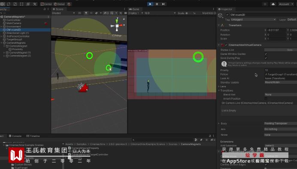The image size is (297, 169).
Task: Expand the Environment object
Action: coord(2,27)
